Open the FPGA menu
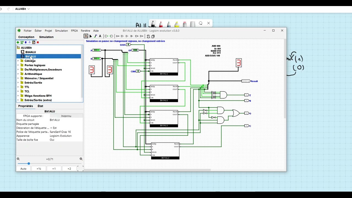 (74, 31)
